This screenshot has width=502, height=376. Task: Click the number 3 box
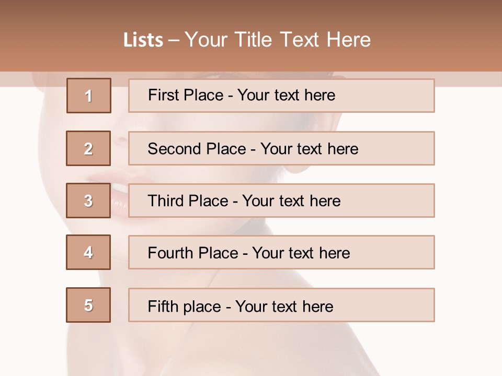click(88, 201)
